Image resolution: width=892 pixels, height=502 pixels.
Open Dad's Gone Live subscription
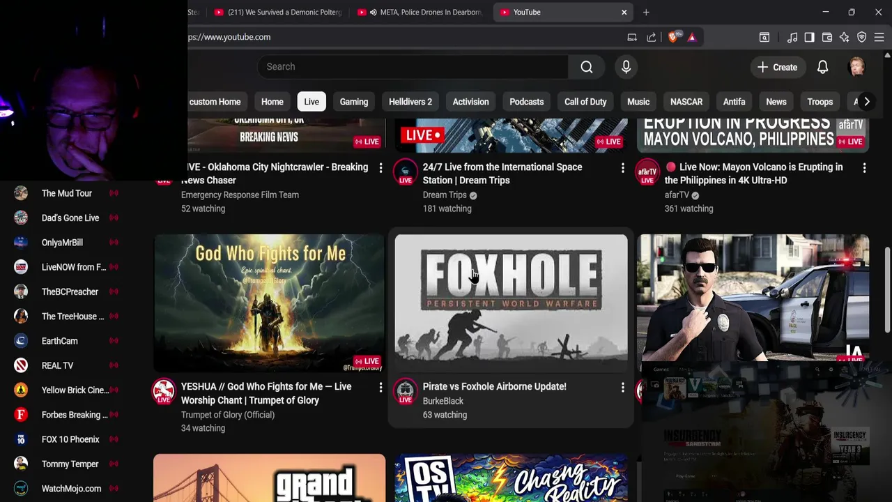pyautogui.click(x=67, y=218)
